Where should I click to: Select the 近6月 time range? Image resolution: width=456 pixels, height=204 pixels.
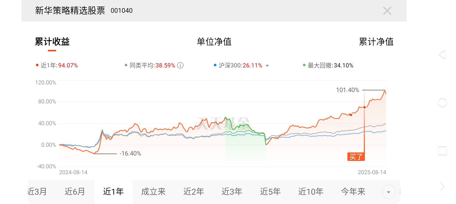point(75,192)
